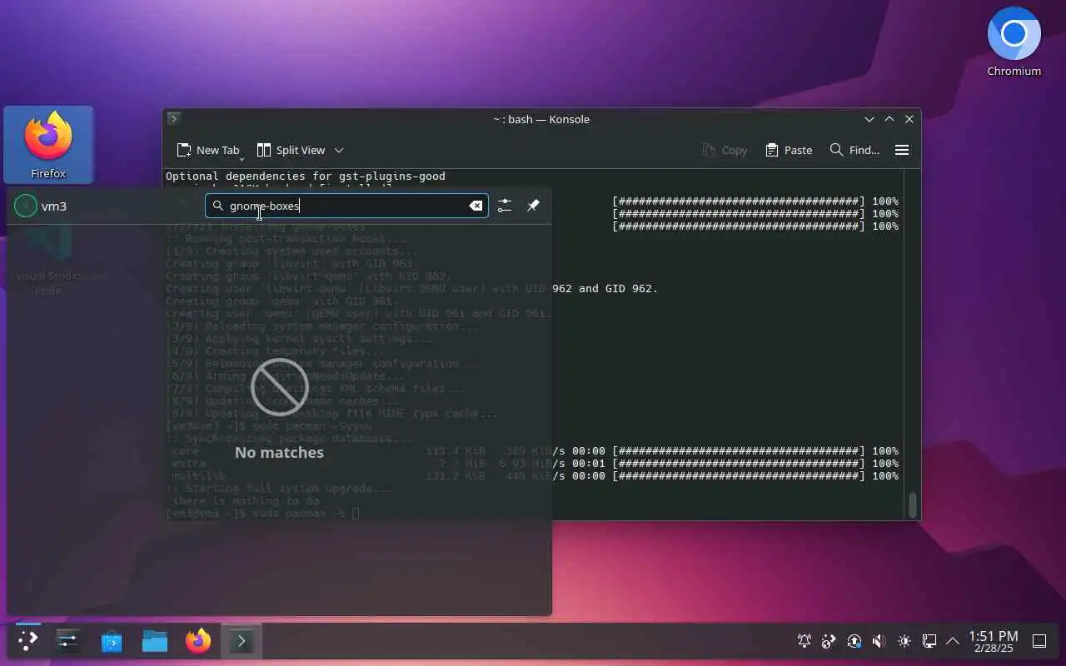Pin the application launcher open

point(533,206)
